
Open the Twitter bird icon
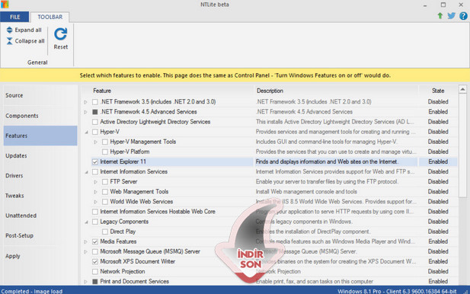click(451, 15)
